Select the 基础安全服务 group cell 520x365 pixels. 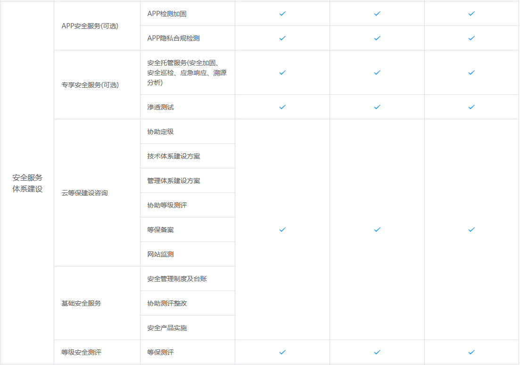82,303
